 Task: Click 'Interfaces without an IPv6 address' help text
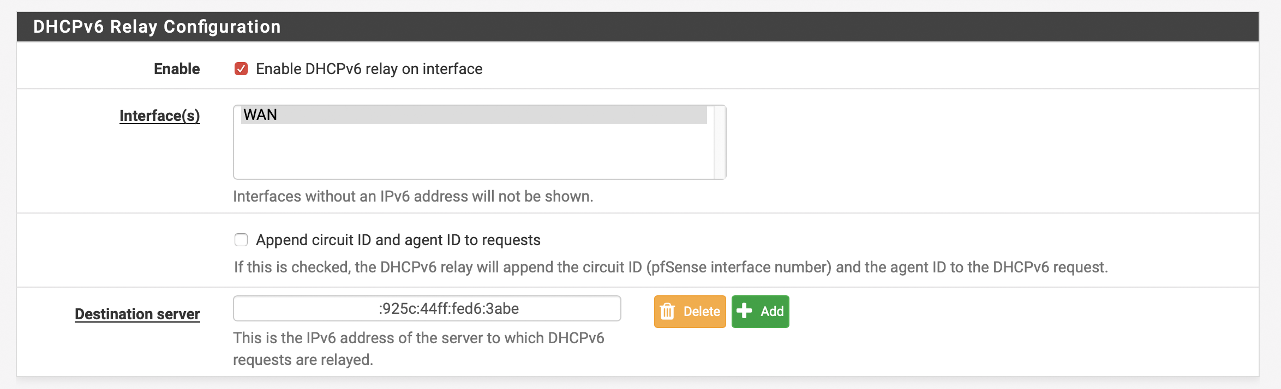pos(412,197)
